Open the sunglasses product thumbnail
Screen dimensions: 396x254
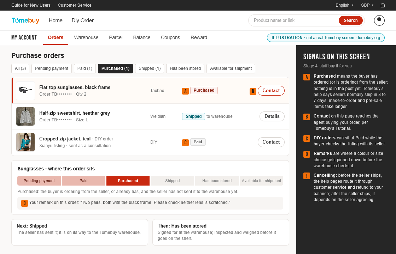point(25,91)
